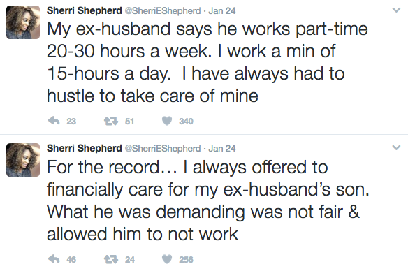View the 23 reply count on first tweet
This screenshot has height=271, width=408.
coord(71,122)
